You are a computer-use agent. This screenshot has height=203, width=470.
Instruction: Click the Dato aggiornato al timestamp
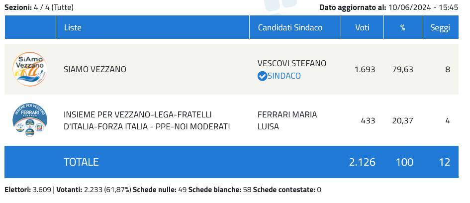pyautogui.click(x=388, y=7)
